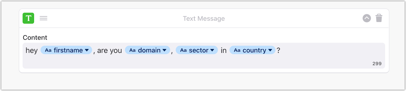Open the firstname variable dropdown arrow
The image size is (406, 91).
(x=87, y=50)
